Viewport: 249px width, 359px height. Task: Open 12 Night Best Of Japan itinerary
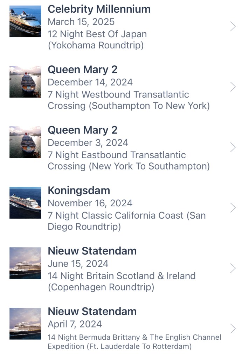click(97, 40)
